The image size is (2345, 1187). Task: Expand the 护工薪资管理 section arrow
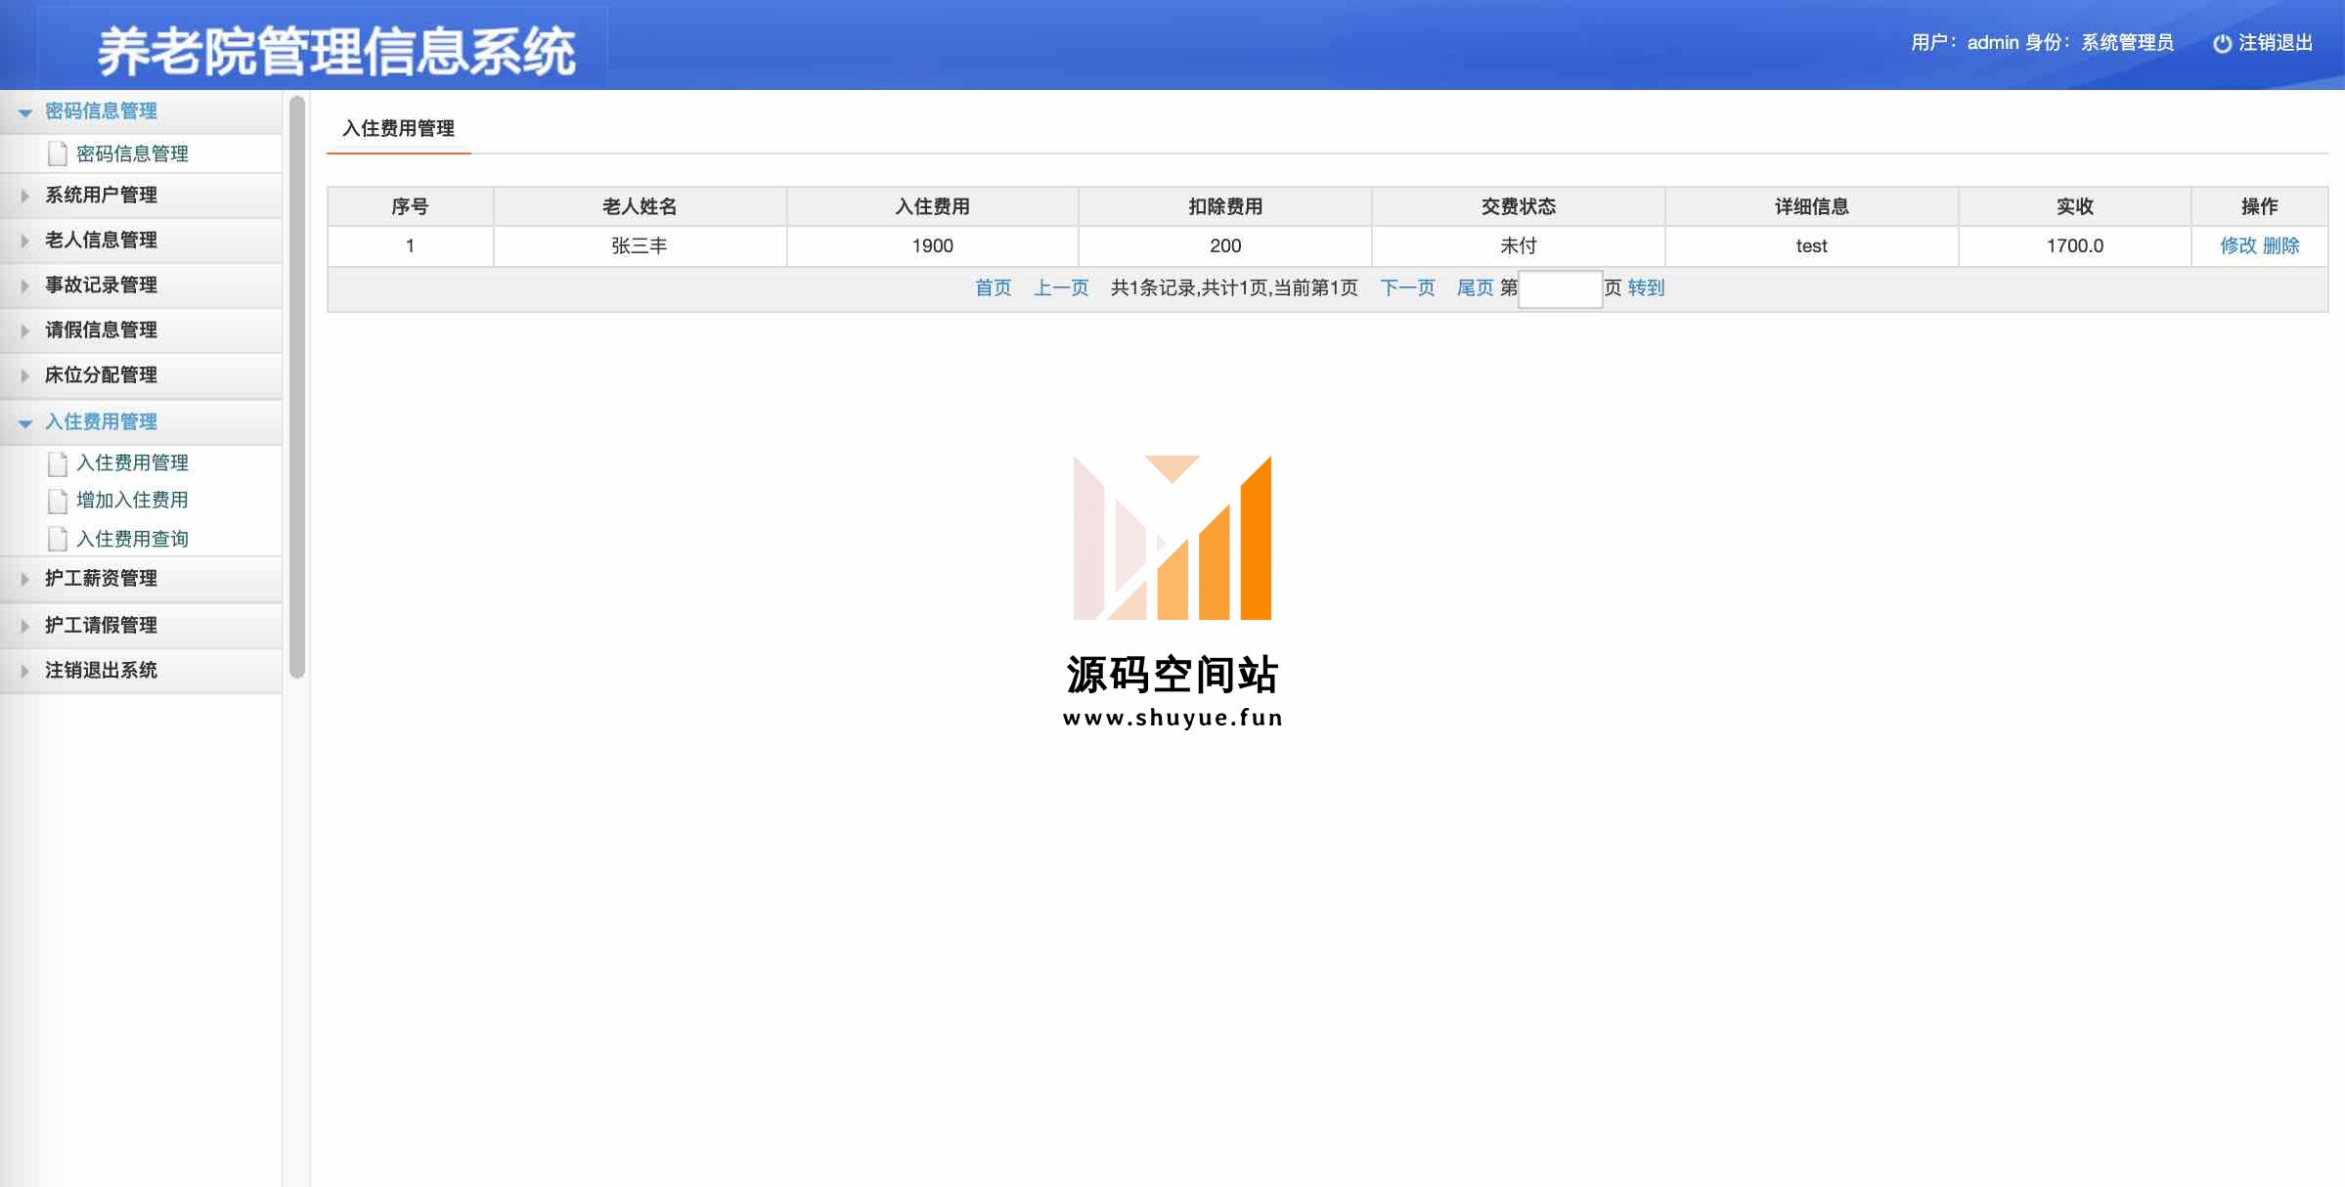[x=24, y=579]
